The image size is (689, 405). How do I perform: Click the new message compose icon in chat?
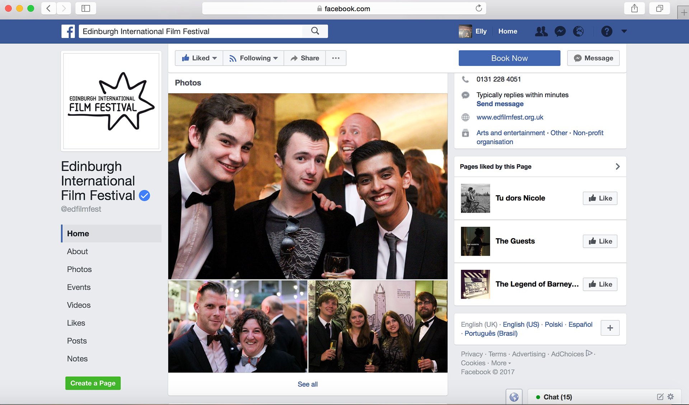coord(660,397)
